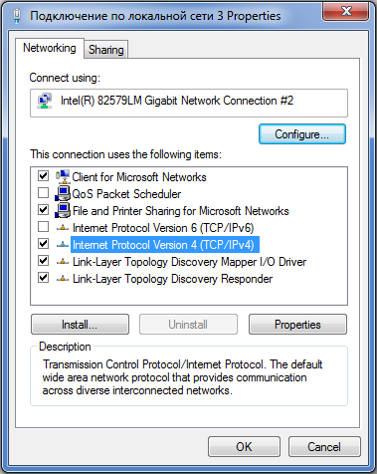
Task: Click the Install button
Action: [x=80, y=325]
